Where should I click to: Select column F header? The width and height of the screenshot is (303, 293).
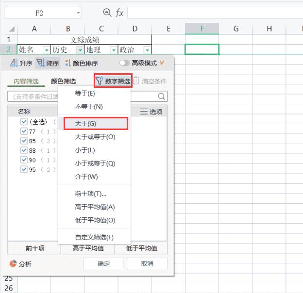click(x=202, y=29)
